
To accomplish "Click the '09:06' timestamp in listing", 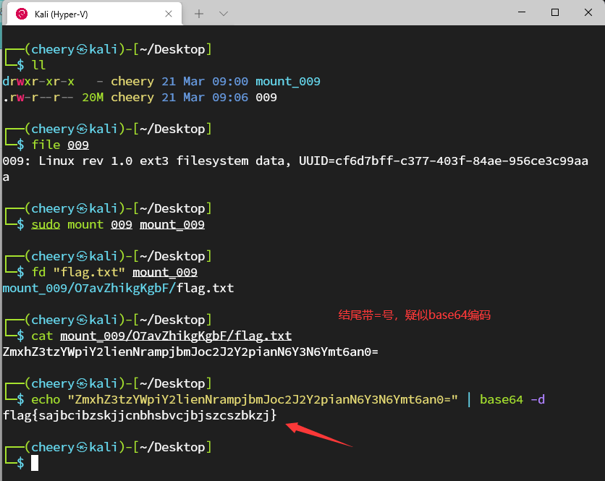I will (230, 97).
